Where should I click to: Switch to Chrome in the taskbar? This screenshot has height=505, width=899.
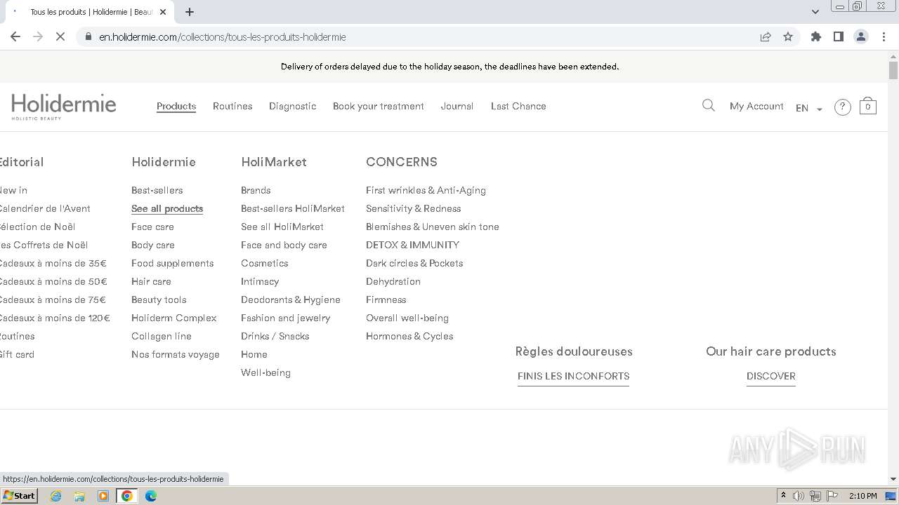click(127, 496)
